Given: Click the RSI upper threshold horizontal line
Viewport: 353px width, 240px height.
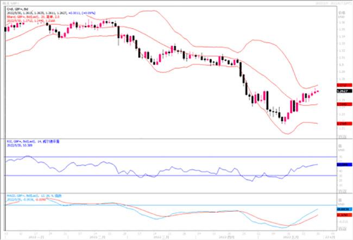Looking at the screenshot, I should pyautogui.click(x=163, y=157).
